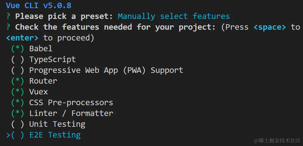This screenshot has width=303, height=146.
Task: Check the TypeScript checkbox marker
Action: click(x=18, y=59)
